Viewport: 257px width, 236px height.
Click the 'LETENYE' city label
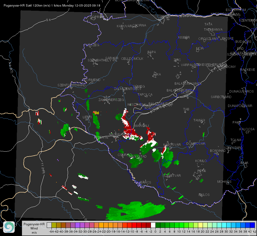[101, 137]
